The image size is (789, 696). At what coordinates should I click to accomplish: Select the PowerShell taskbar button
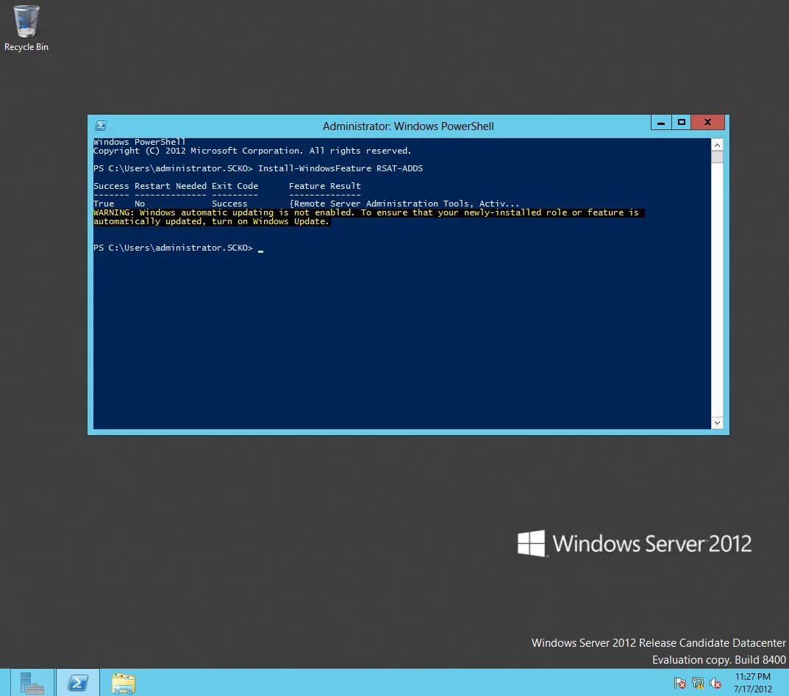coord(78,683)
